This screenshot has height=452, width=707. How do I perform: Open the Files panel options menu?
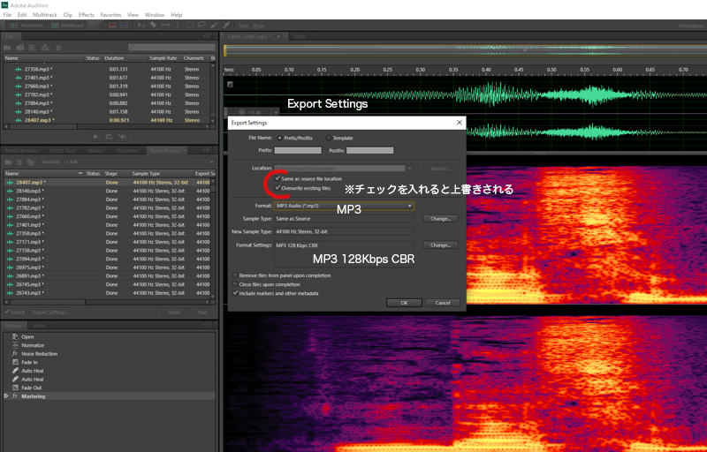tap(207, 36)
